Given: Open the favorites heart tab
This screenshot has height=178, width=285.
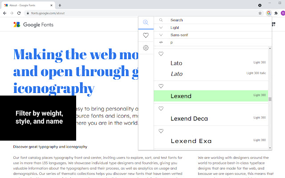Looking at the screenshot, I should point(145,35).
